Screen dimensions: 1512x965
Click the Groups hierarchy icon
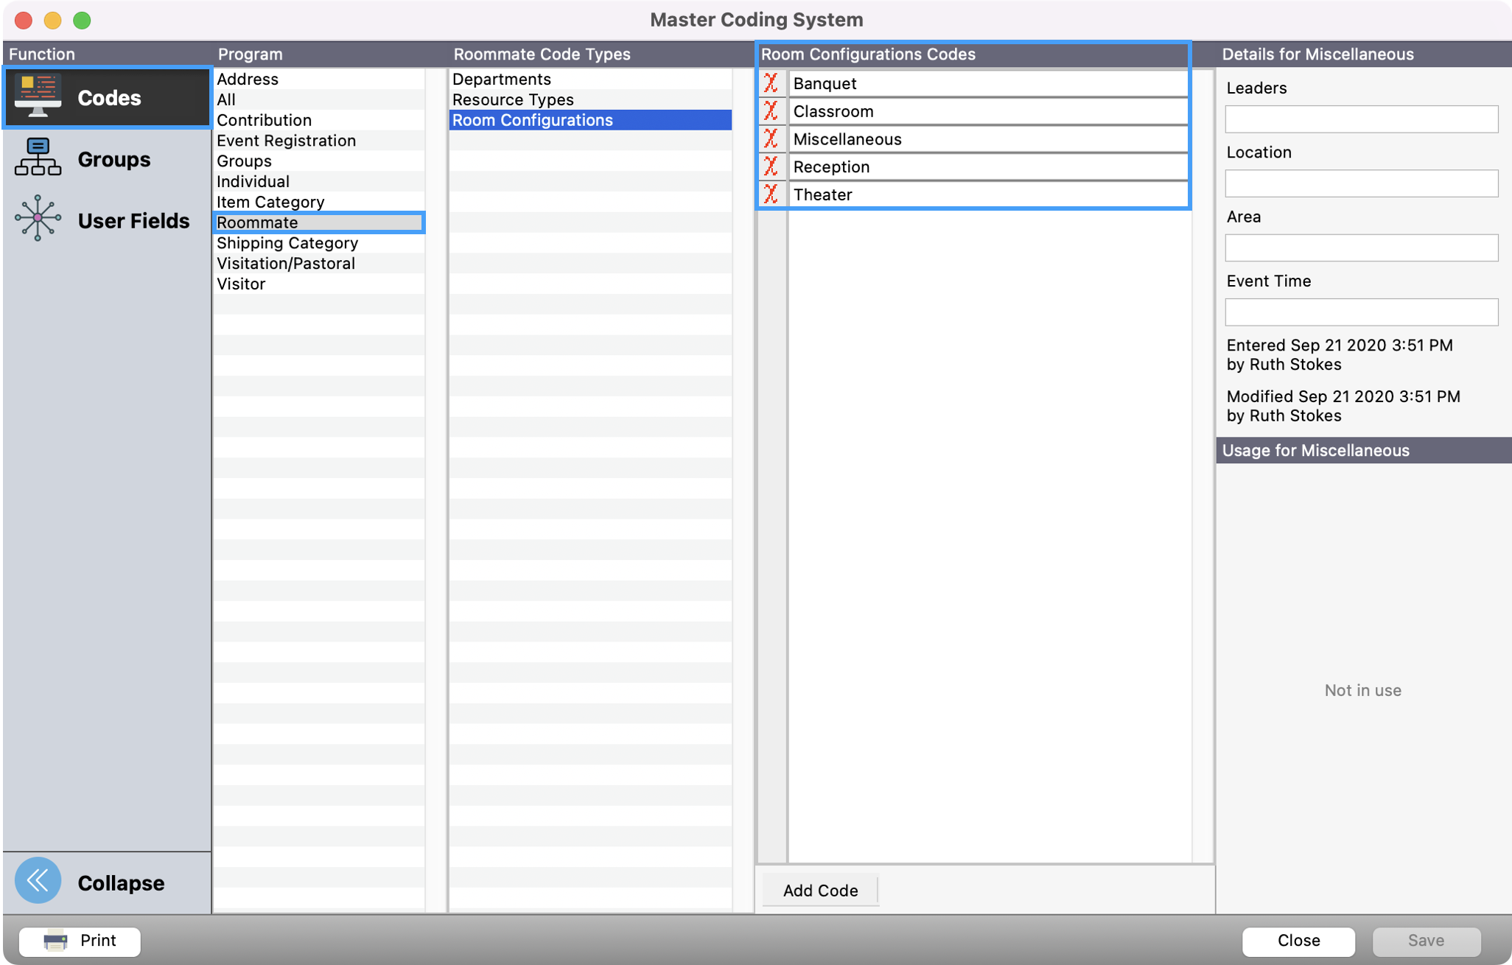[38, 158]
